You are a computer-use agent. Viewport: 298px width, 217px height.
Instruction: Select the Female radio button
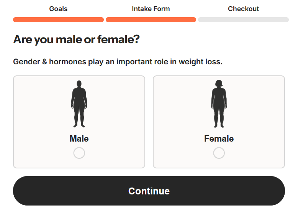tap(219, 153)
